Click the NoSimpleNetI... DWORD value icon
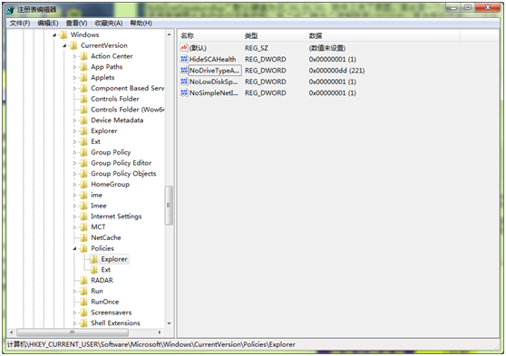The width and height of the screenshot is (506, 356). [184, 93]
